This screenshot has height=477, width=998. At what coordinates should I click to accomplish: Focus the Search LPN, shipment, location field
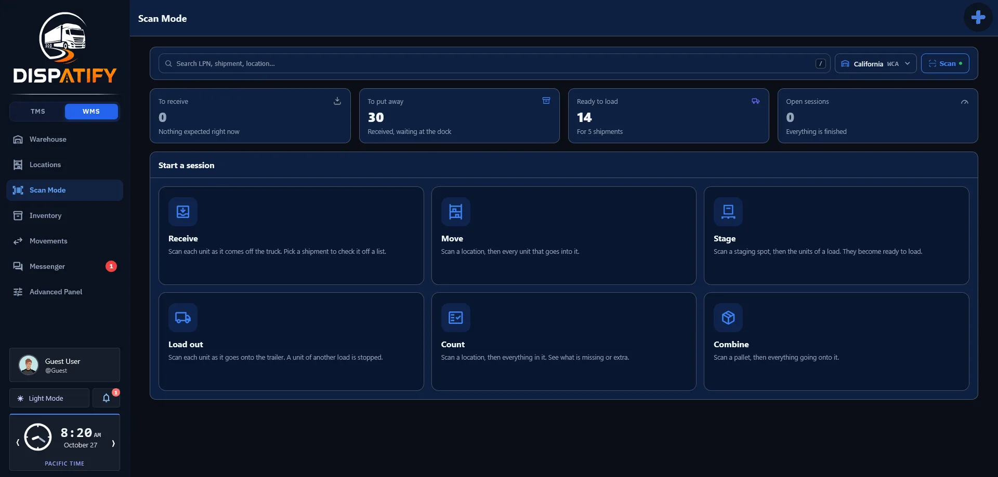(494, 63)
